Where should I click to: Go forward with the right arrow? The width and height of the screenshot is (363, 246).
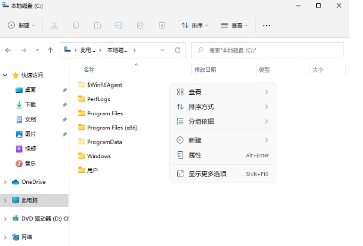point(24,50)
